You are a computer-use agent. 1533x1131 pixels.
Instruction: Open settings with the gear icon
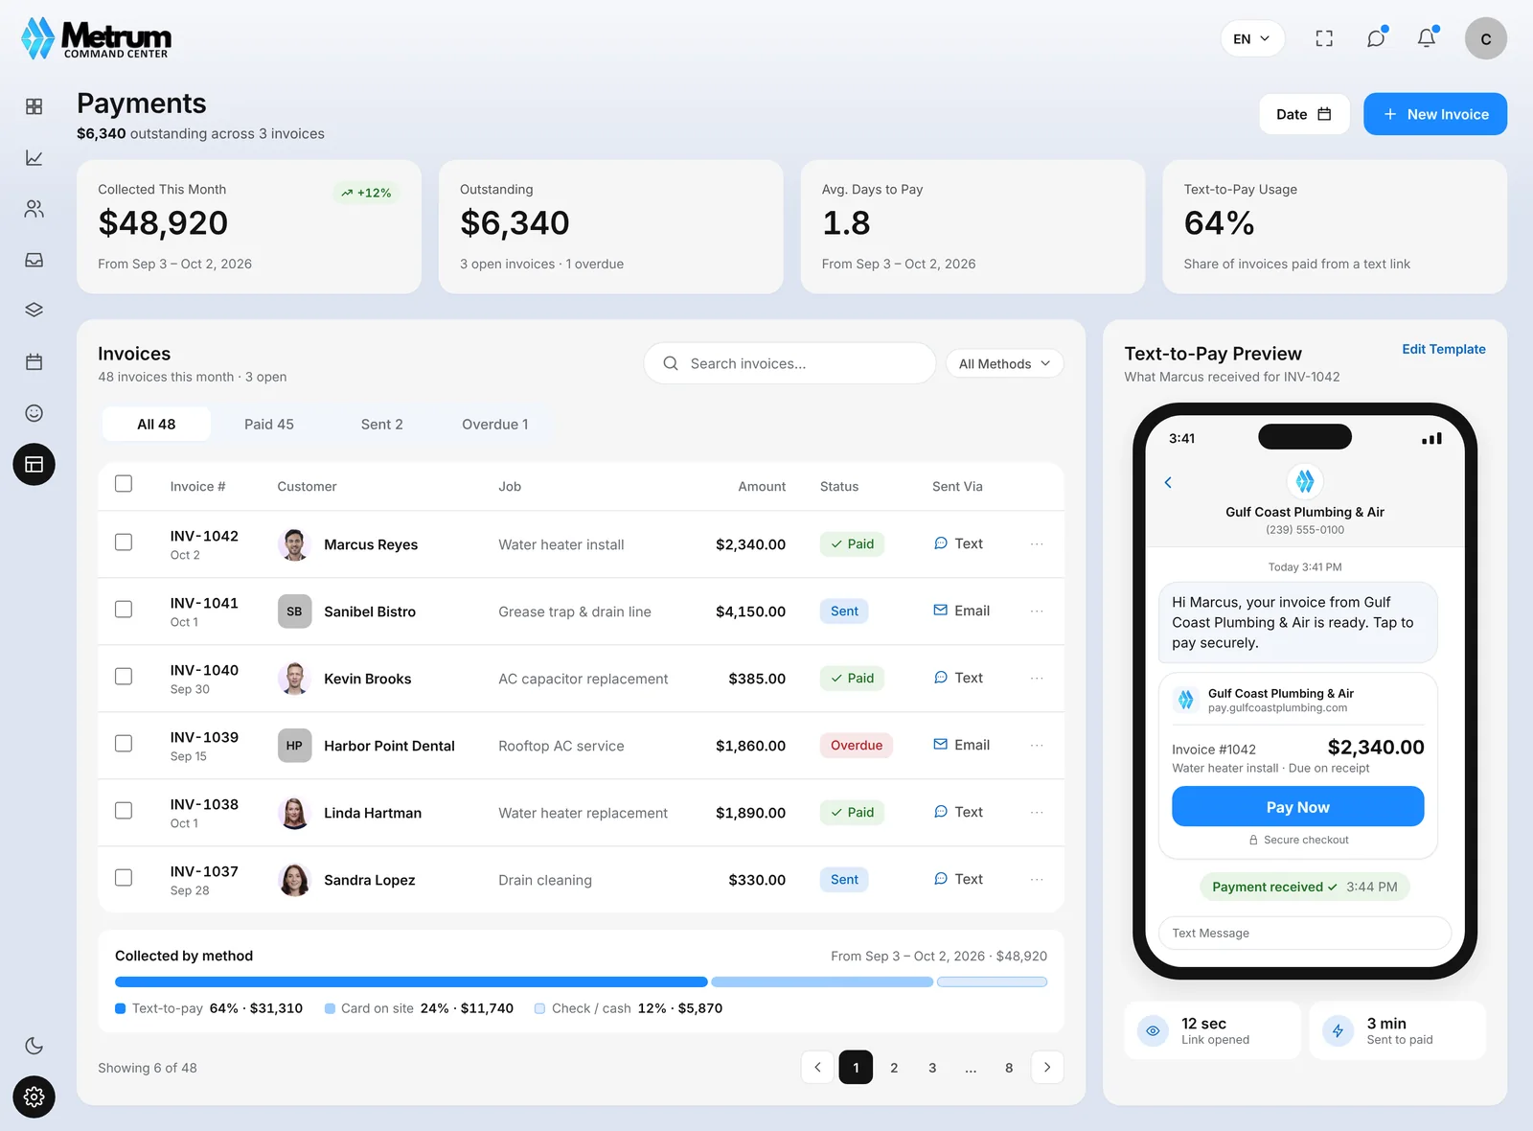tap(34, 1096)
